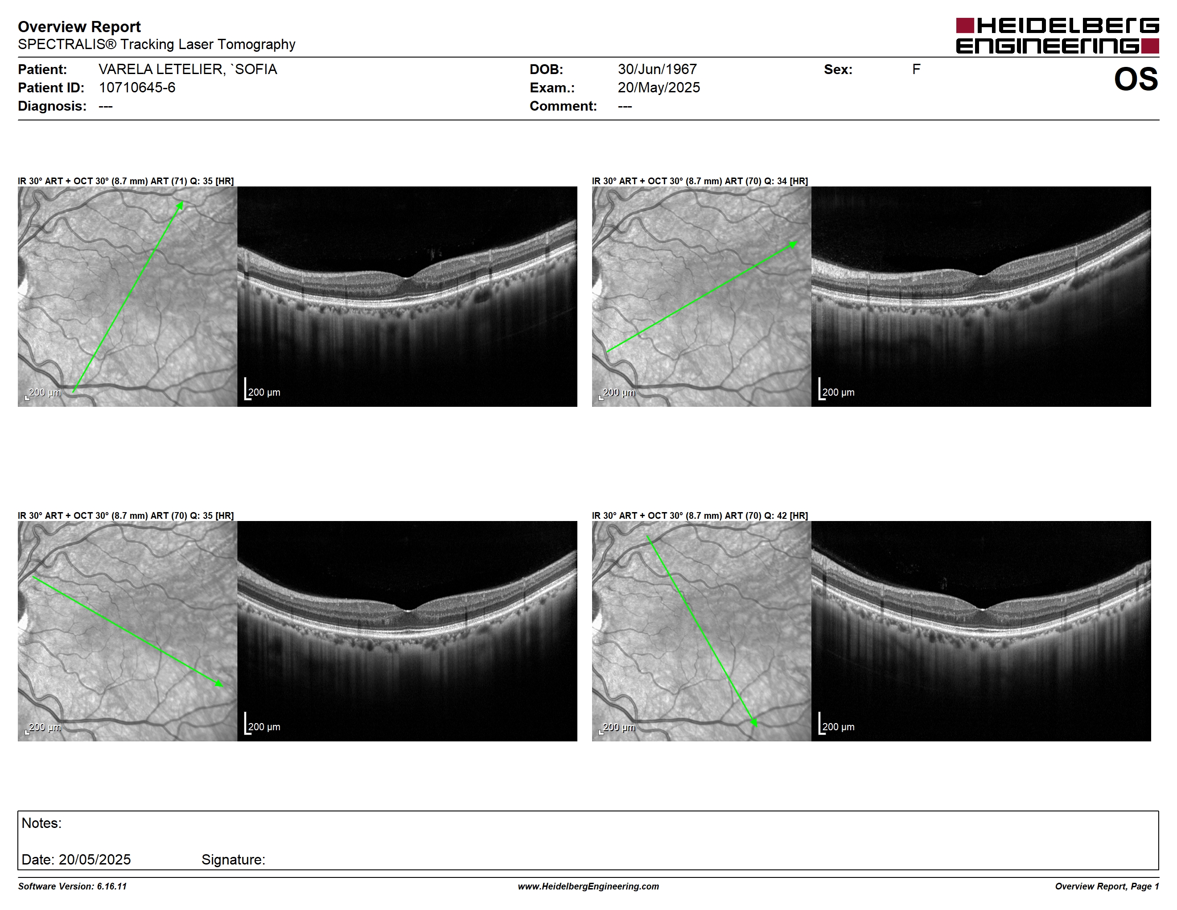
Task: Click 200 µm scale bar in bottom-right OCT scan
Action: point(836,724)
